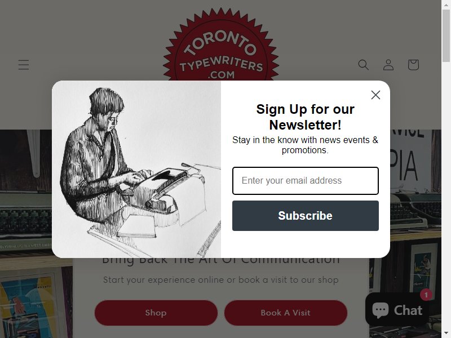
Task: Close the newsletter popup with X
Action: pos(375,95)
